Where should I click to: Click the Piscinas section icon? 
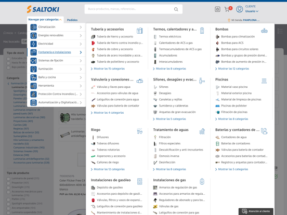[x=264, y=81]
